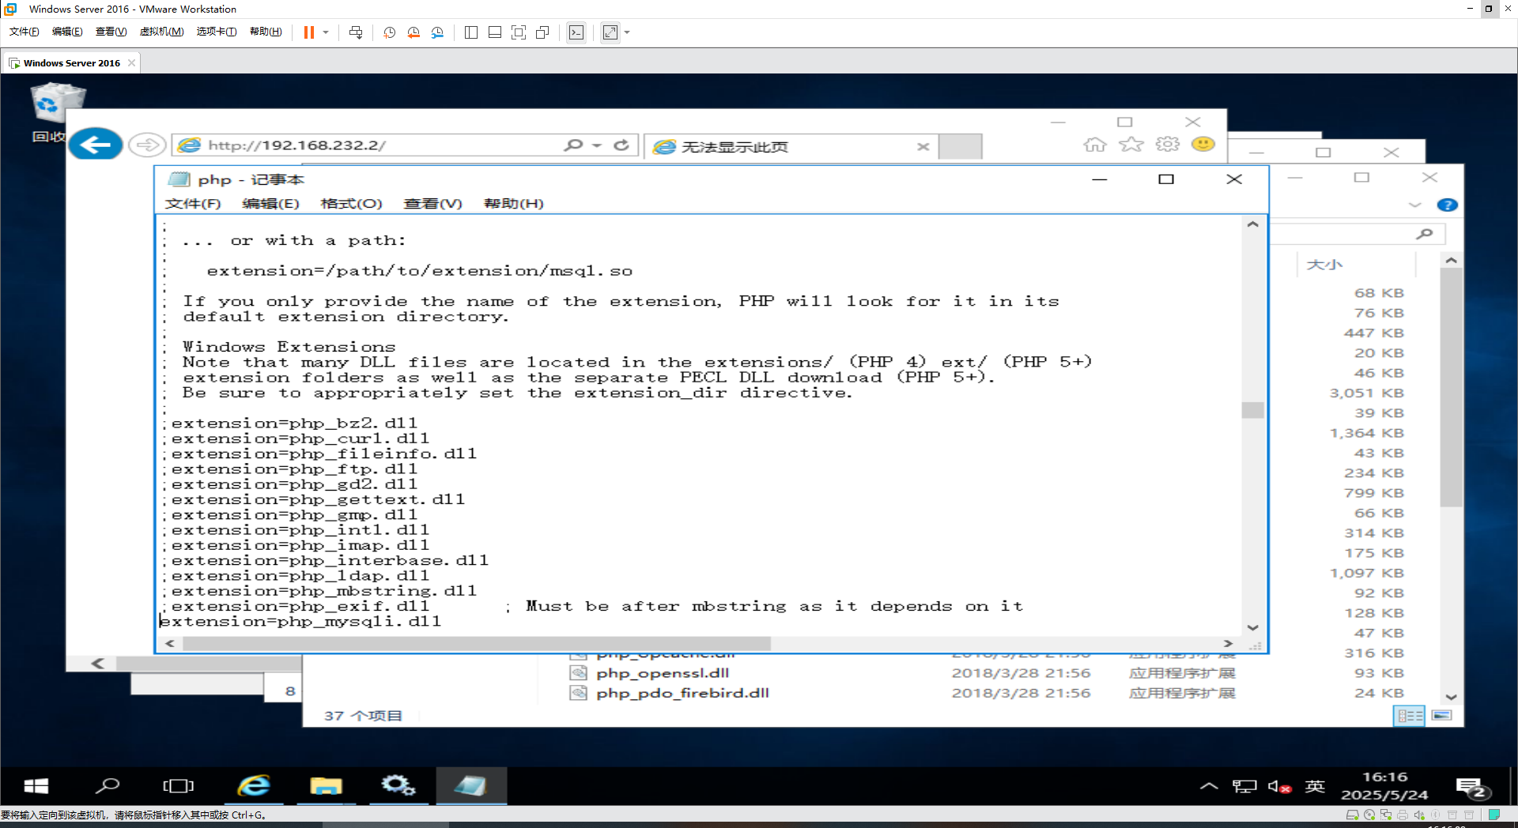
Task: Open VMware 选项卡(T) menu
Action: pyautogui.click(x=217, y=32)
